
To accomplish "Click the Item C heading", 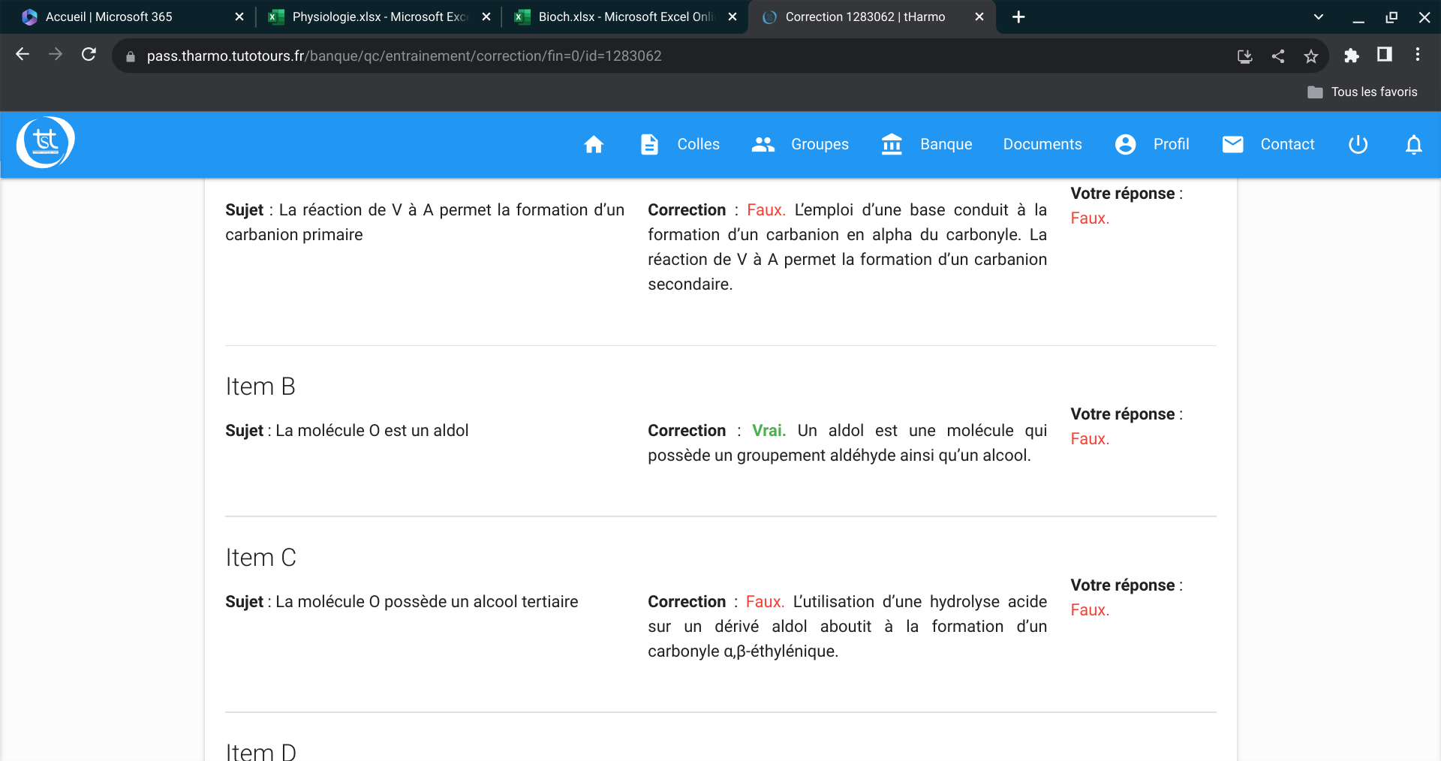I will tap(261, 558).
